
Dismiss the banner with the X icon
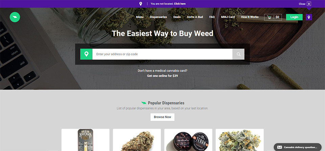coord(309,4)
